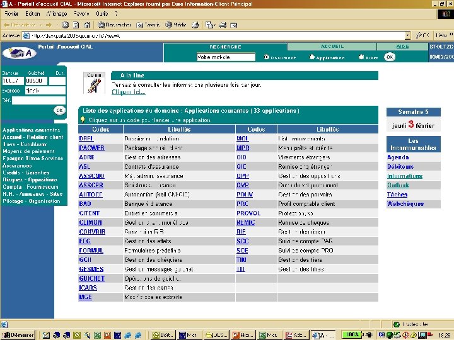The width and height of the screenshot is (454, 340).
Task: Click the CIAL house logo icon
Action: (19, 54)
